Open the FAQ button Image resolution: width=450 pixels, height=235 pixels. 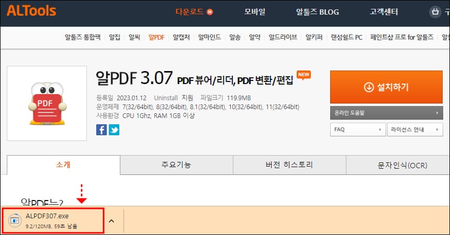click(x=357, y=130)
